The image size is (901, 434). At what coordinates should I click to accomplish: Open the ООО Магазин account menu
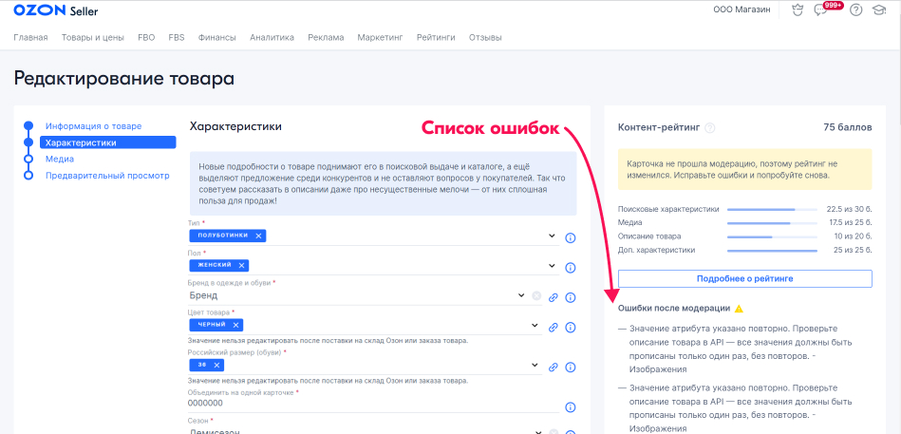(x=741, y=9)
